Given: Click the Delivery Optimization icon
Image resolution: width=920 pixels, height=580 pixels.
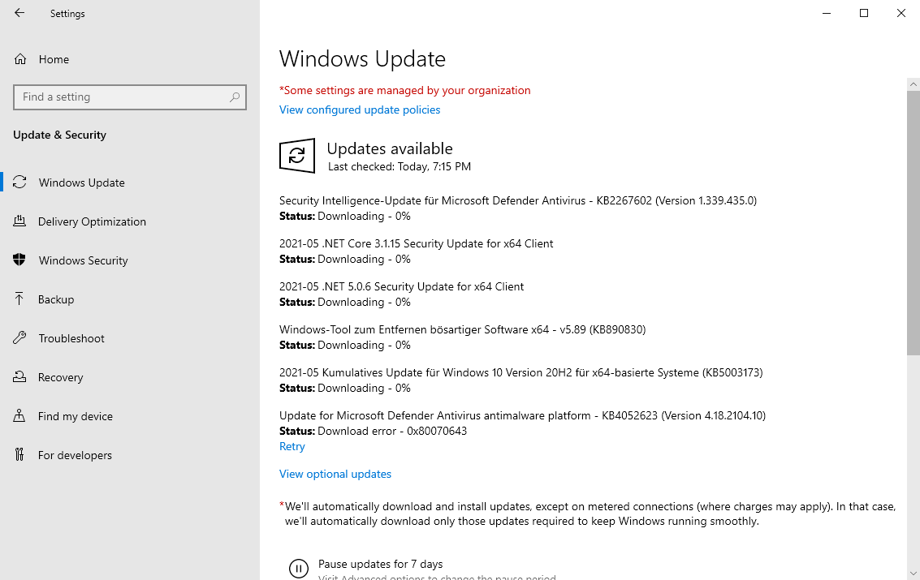Looking at the screenshot, I should pyautogui.click(x=19, y=221).
